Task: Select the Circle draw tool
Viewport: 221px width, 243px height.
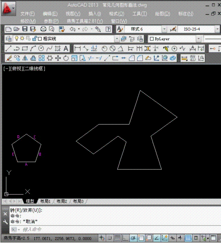Action: click(41, 49)
